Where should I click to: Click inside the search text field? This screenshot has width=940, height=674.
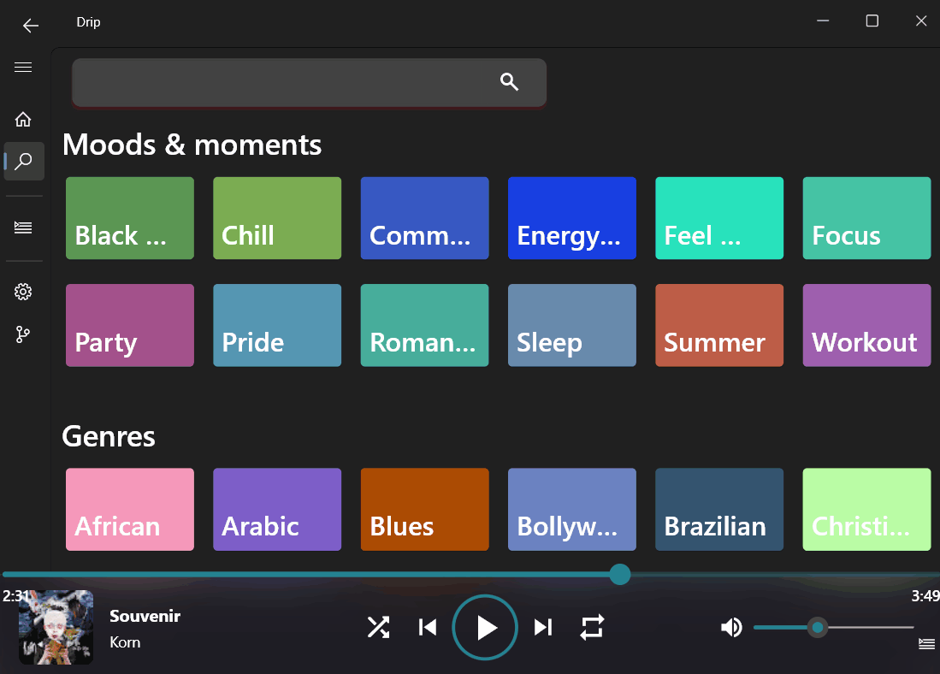tap(310, 83)
